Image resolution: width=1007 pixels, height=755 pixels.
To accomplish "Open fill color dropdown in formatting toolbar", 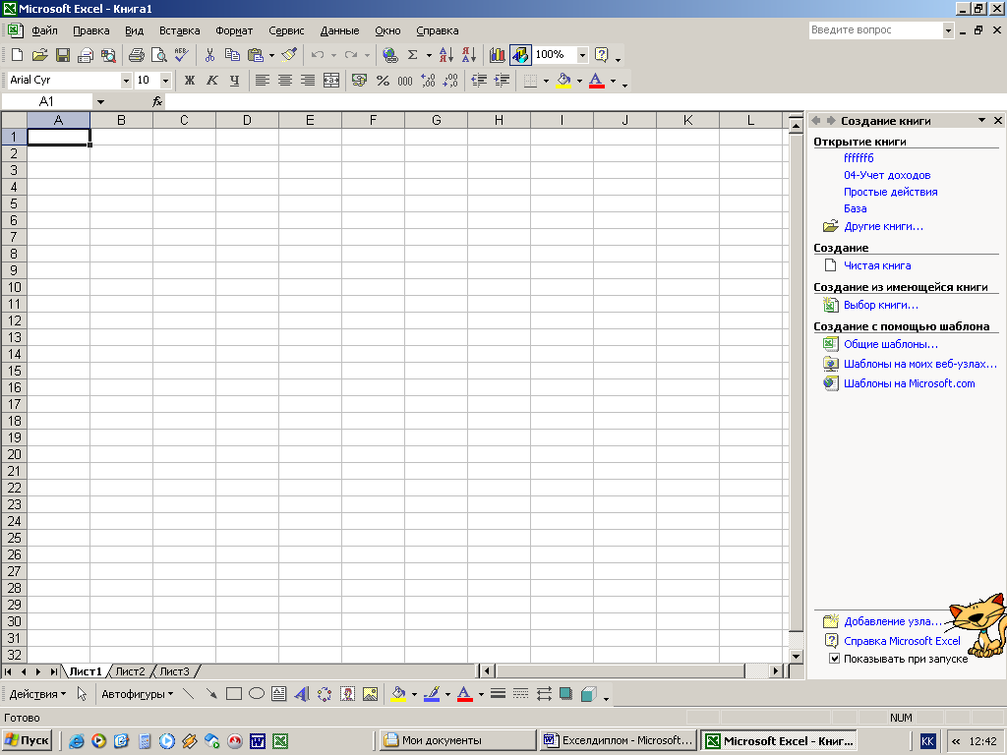I will tap(579, 81).
